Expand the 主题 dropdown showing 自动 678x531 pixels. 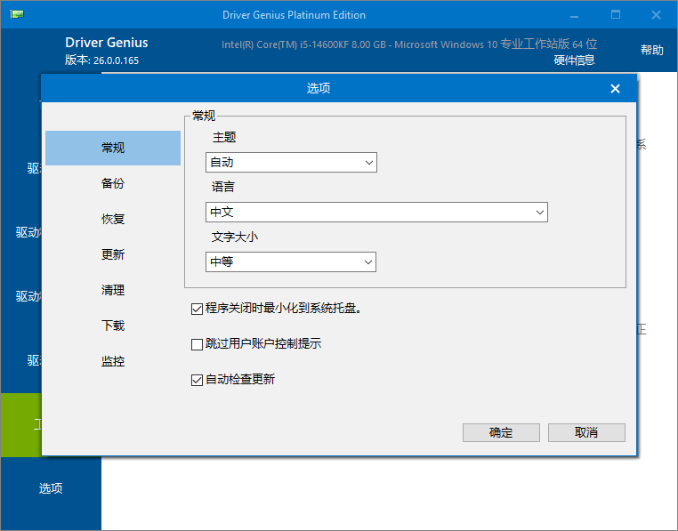coord(291,162)
